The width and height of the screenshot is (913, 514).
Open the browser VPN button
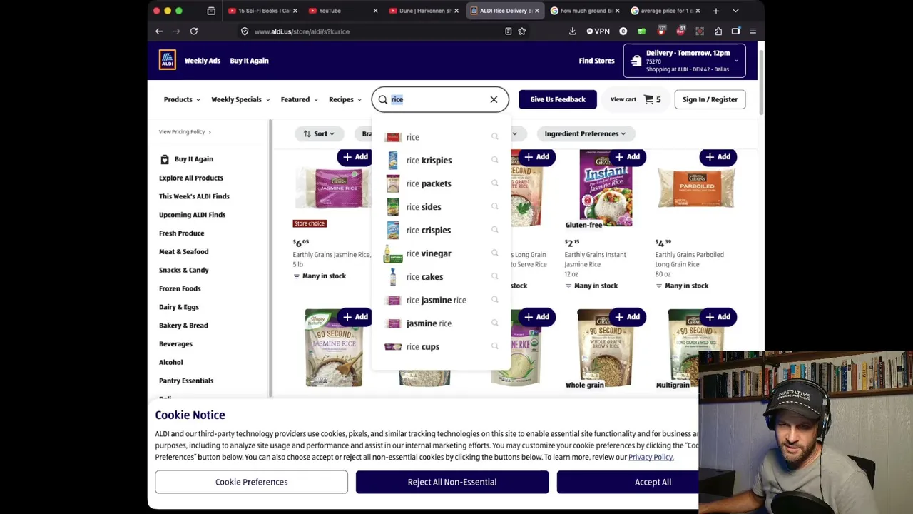pos(598,31)
